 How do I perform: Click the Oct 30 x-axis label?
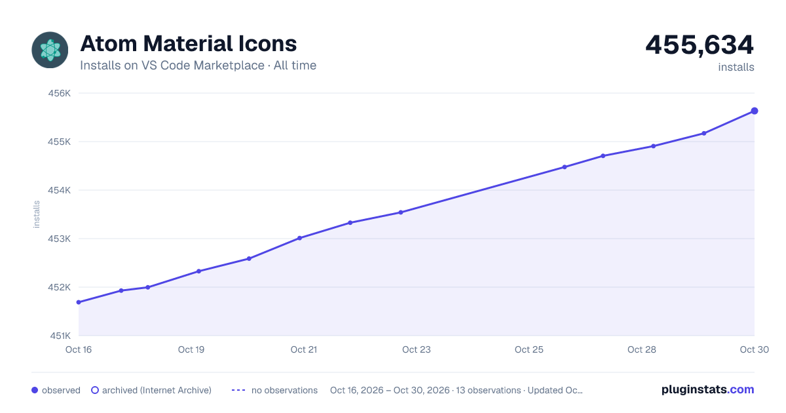[753, 349]
